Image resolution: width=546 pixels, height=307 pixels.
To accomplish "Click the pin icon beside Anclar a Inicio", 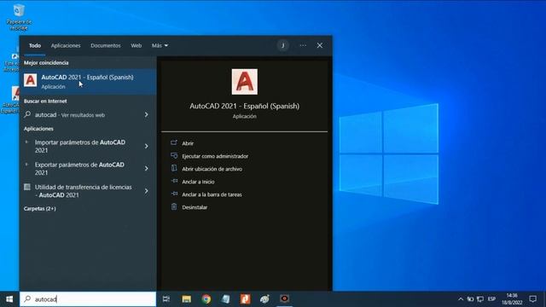I will point(174,181).
